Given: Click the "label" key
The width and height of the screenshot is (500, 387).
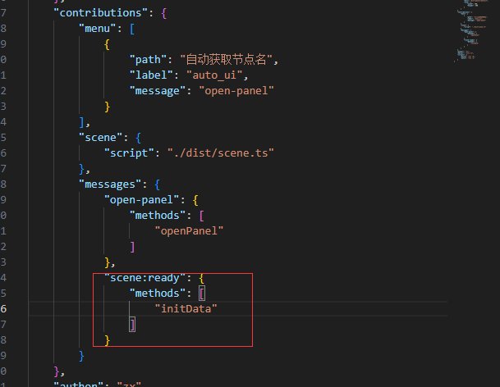Looking at the screenshot, I should (151, 75).
